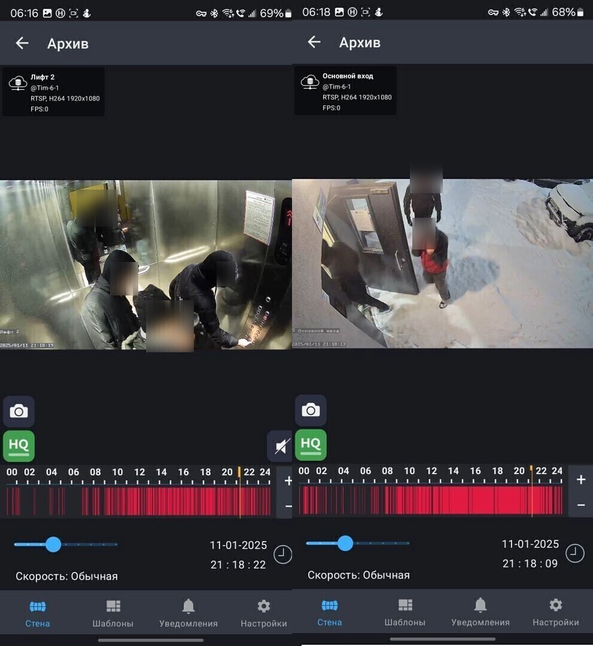The width and height of the screenshot is (593, 646).
Task: Open Настройки on the Основной вход screen
Action: coord(555,613)
